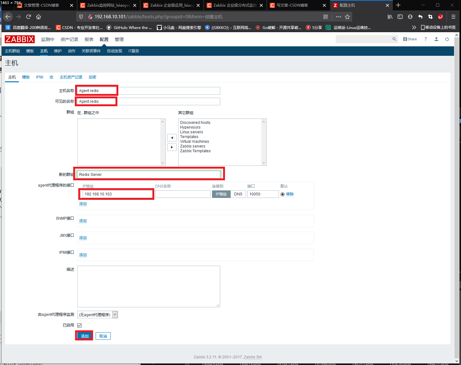Open the agent proxy monitoring dropdown
Screen dimensions: 461x365
[x=98, y=315]
